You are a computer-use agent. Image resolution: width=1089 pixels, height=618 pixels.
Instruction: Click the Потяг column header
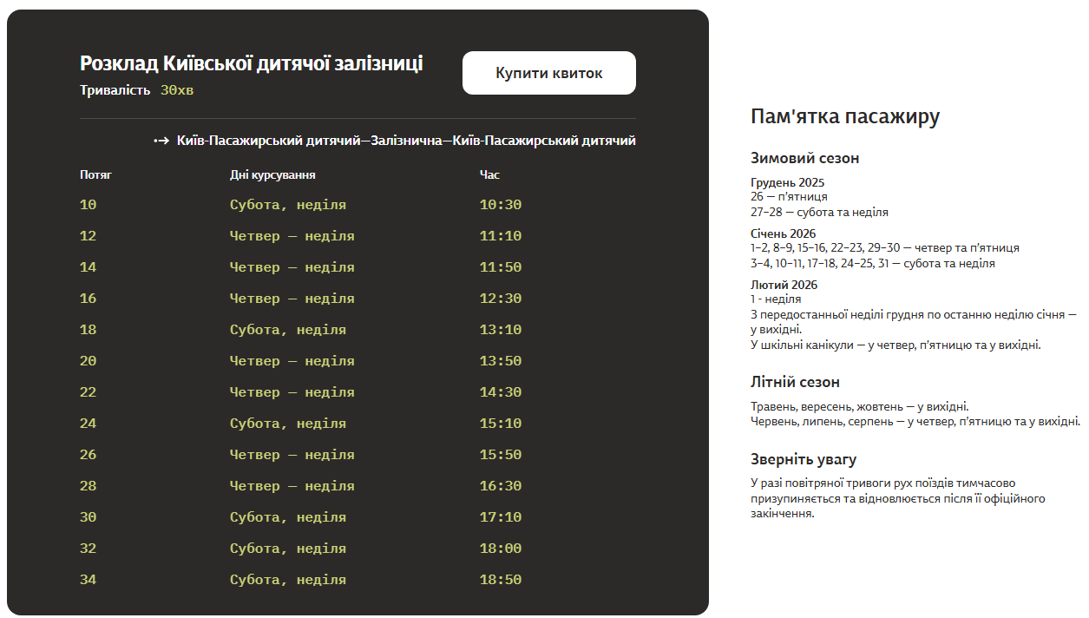pyautogui.click(x=95, y=174)
